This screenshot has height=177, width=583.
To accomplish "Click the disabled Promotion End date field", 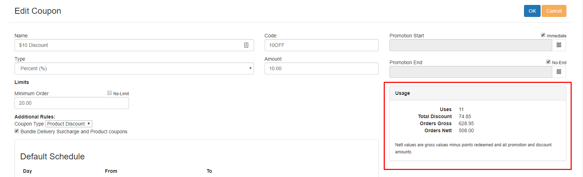I will (x=470, y=72).
